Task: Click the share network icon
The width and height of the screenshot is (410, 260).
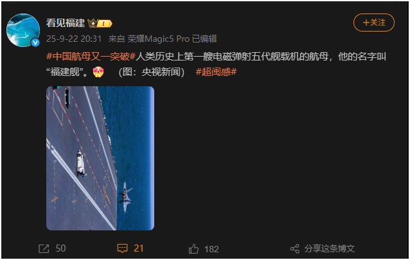Action: (295, 248)
